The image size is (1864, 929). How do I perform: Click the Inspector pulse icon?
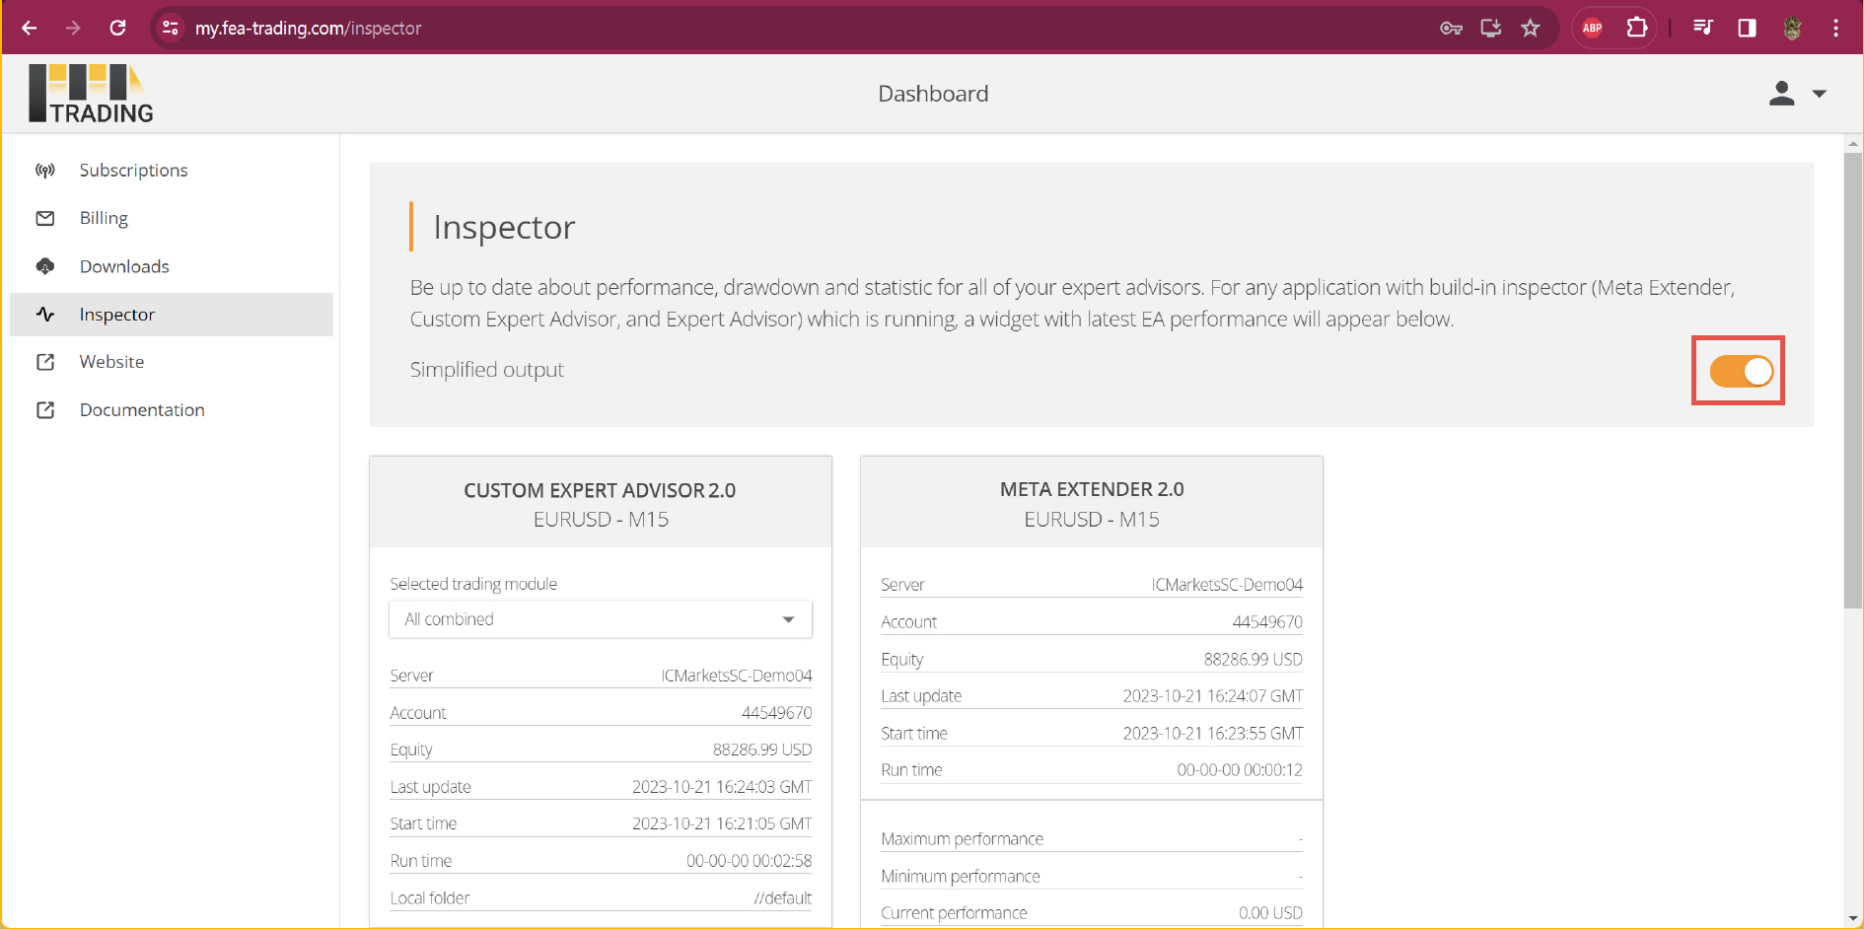pos(45,315)
